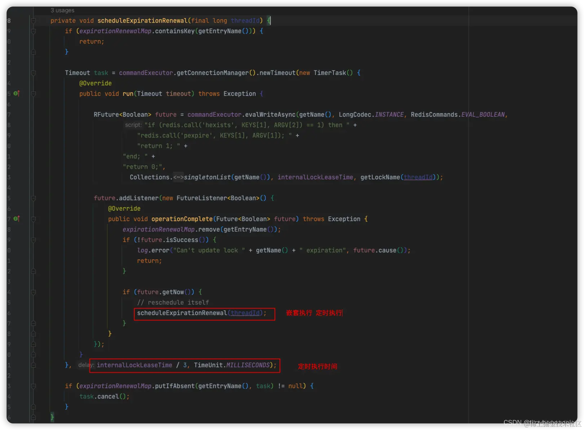Click threadId in the recursive scheduleExpirationRenewal call

pos(245,313)
